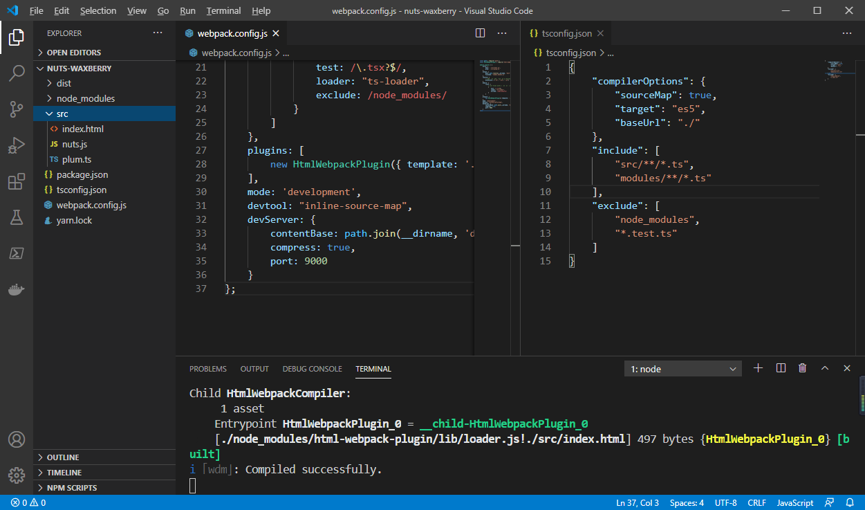
Task: Toggle the Explorer sidebar
Action: point(17,38)
